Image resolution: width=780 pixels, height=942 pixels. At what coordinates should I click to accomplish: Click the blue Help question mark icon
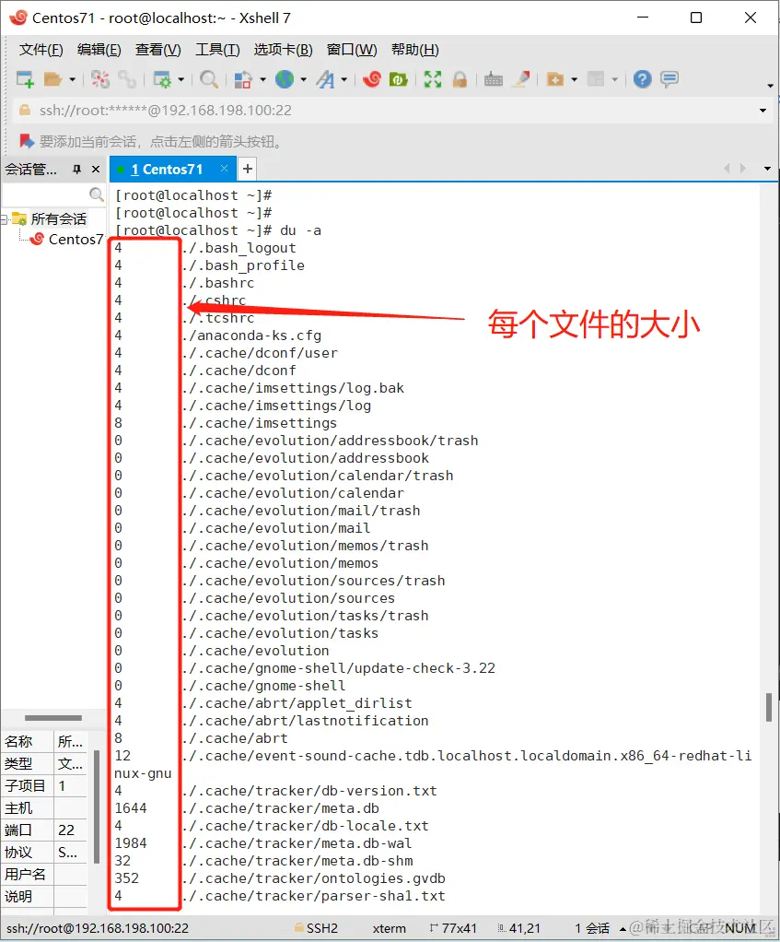[x=642, y=78]
